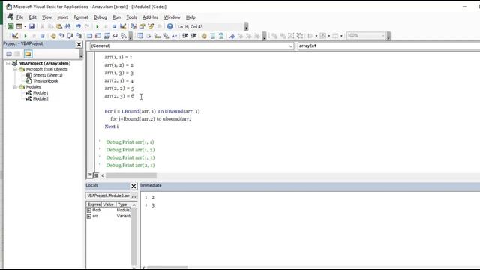This screenshot has width=480, height=270.
Task: Open the Run menu
Action: click(x=117, y=17)
